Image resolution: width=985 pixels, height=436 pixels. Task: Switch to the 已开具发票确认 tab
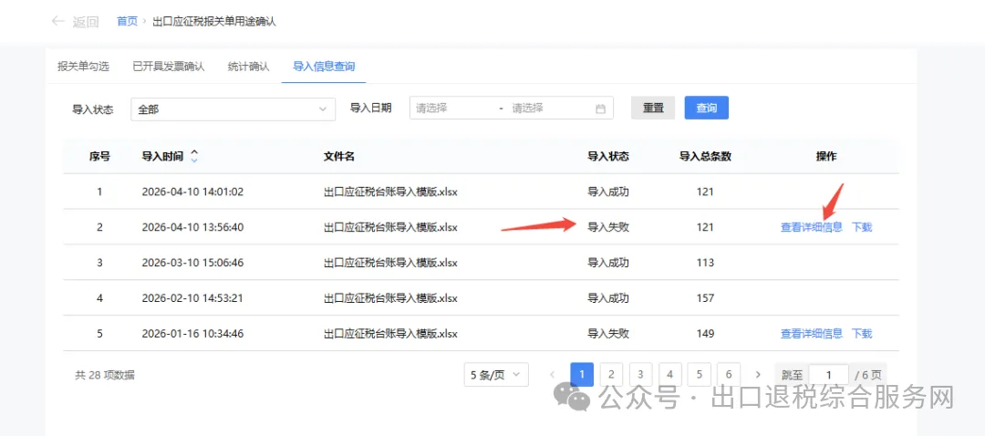169,67
